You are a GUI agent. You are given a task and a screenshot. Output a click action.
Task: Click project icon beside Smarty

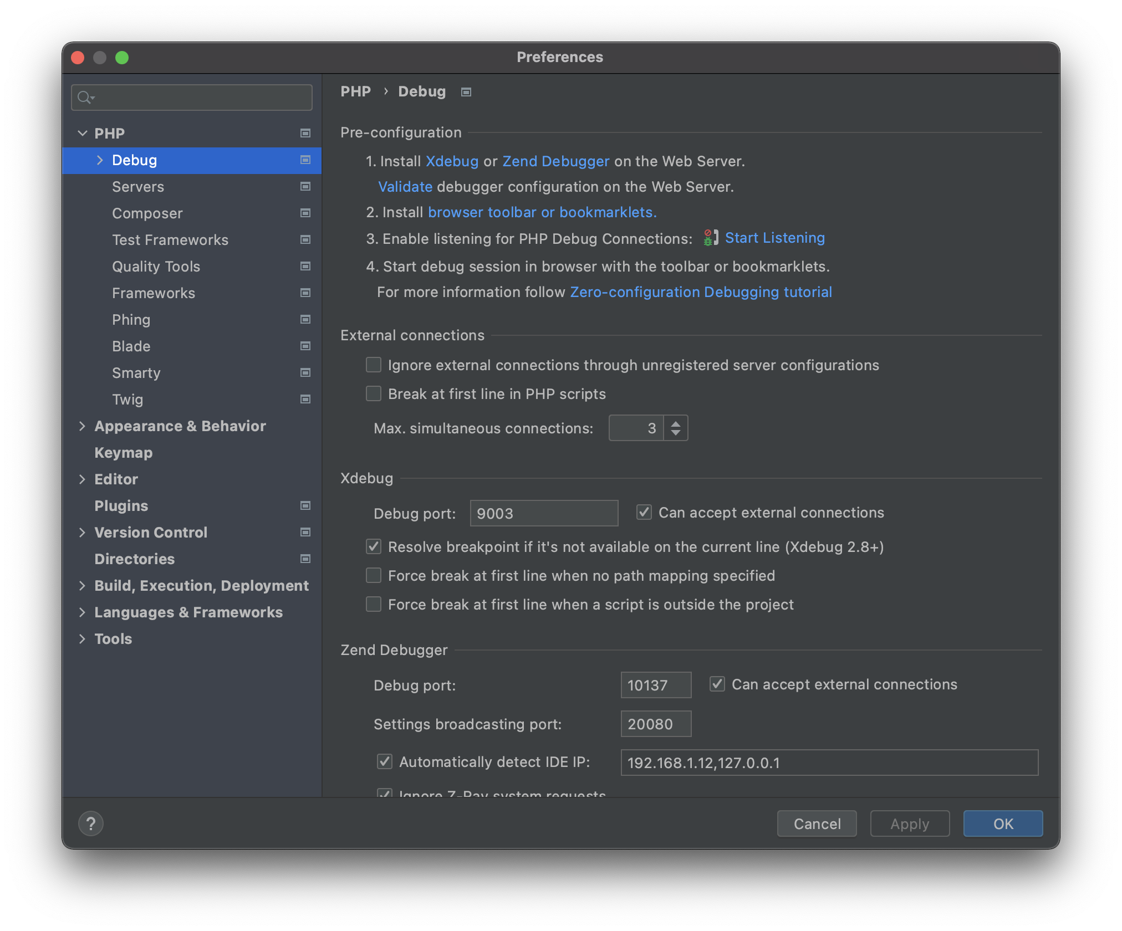(305, 372)
